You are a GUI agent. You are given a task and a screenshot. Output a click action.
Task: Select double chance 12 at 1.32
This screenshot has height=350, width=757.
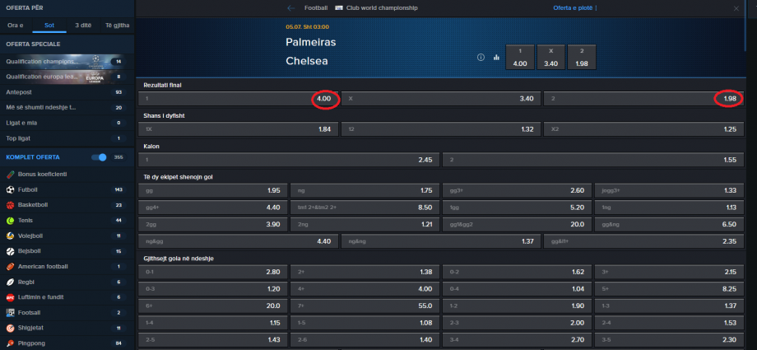440,129
